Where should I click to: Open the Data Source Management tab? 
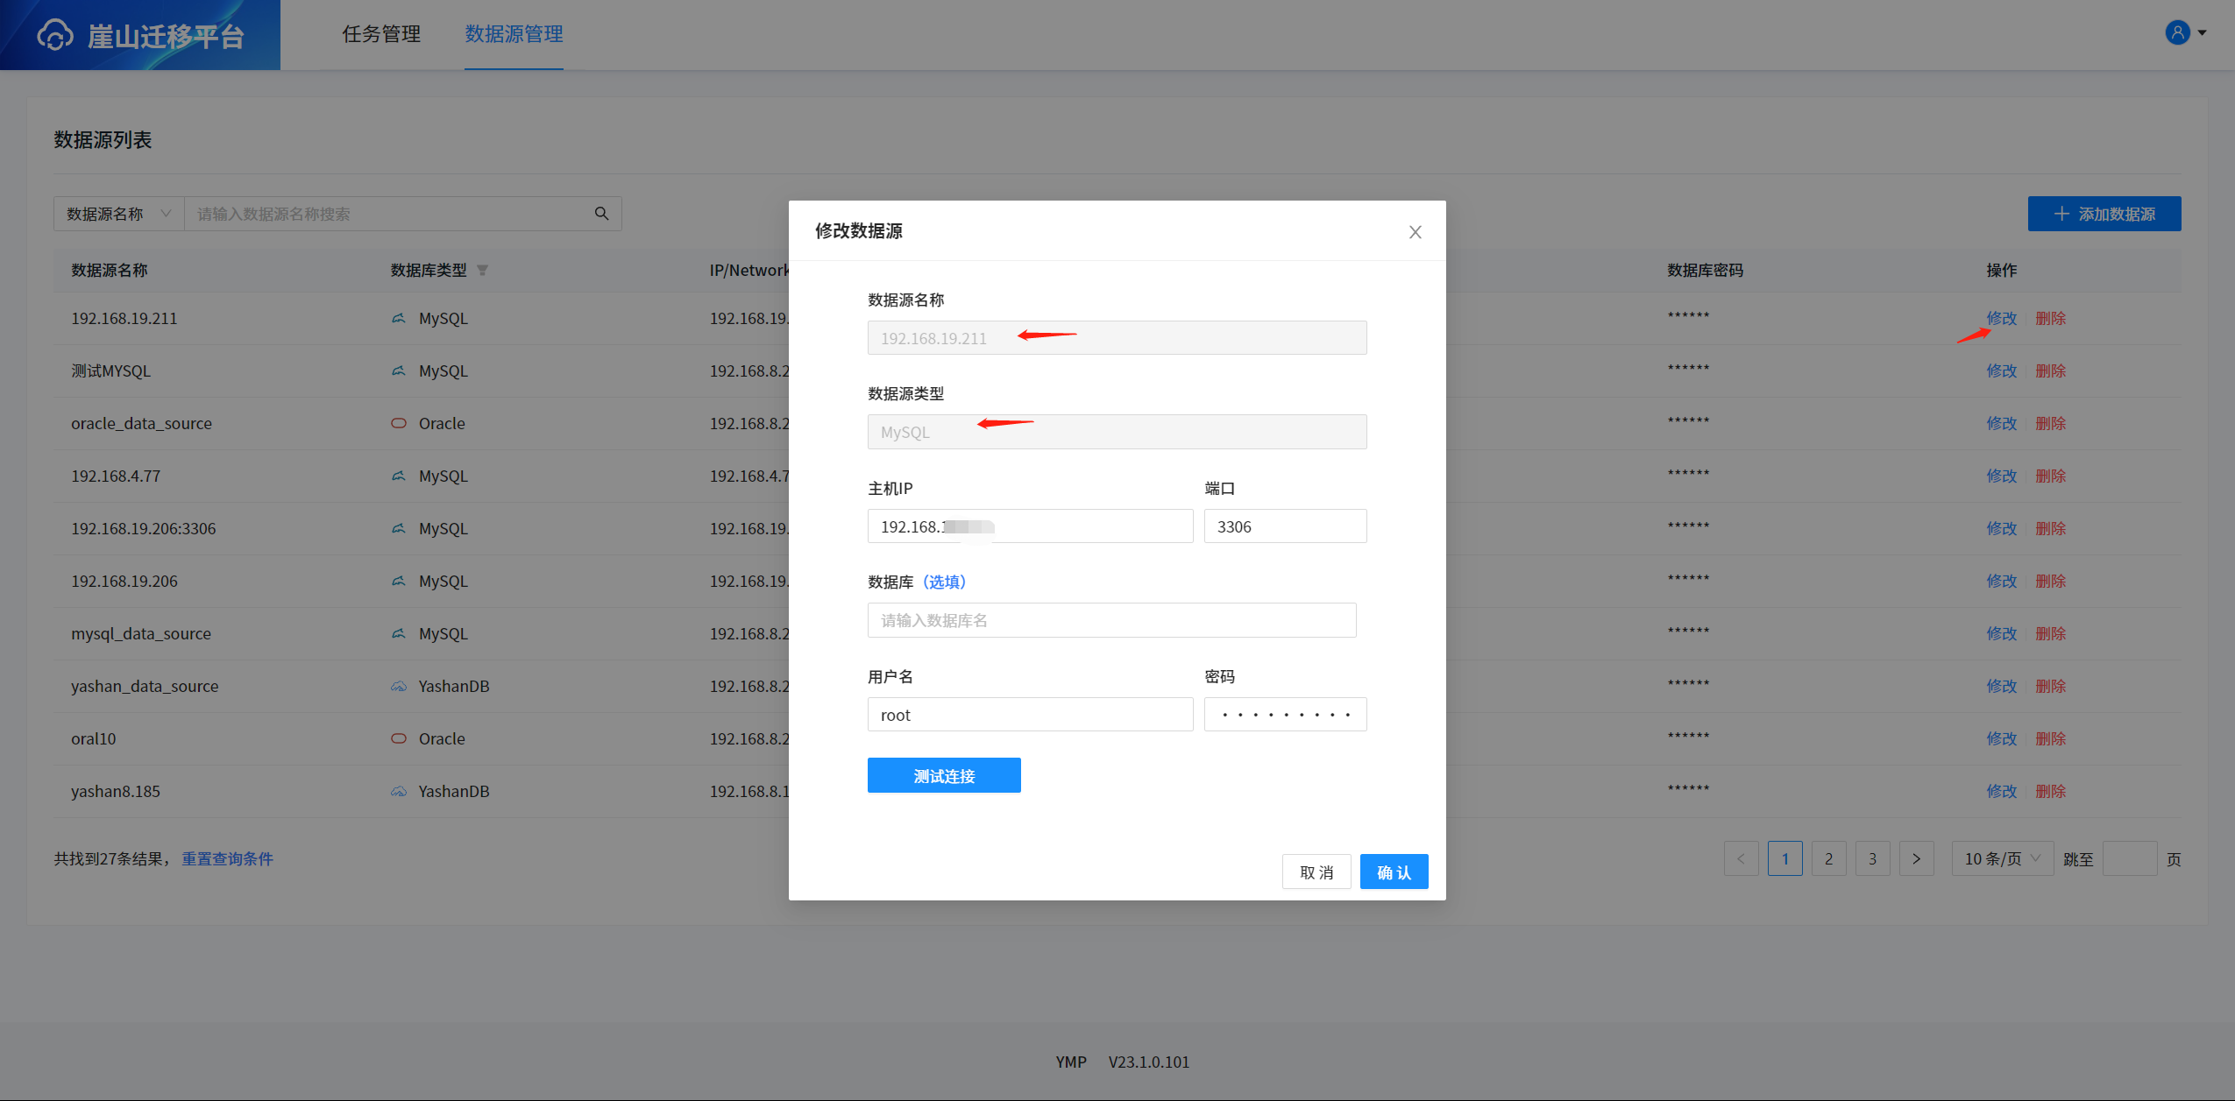(x=514, y=34)
